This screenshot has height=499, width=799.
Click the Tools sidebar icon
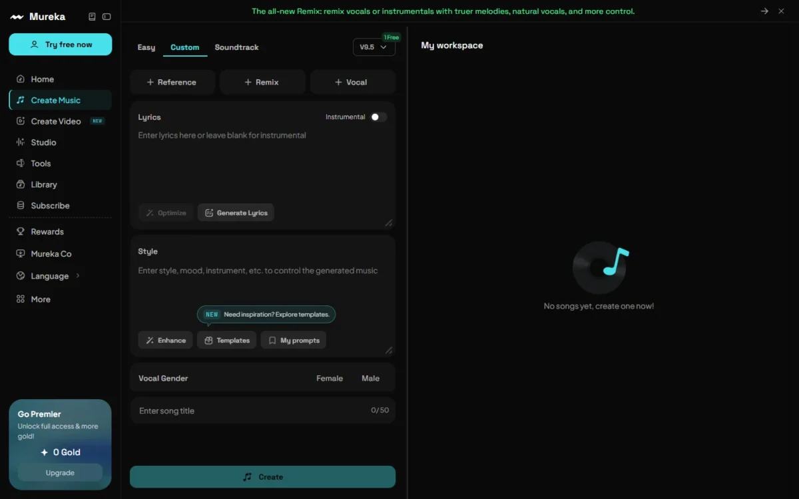[x=21, y=163]
